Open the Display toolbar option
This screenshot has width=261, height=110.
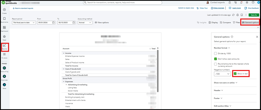click(213, 23)
